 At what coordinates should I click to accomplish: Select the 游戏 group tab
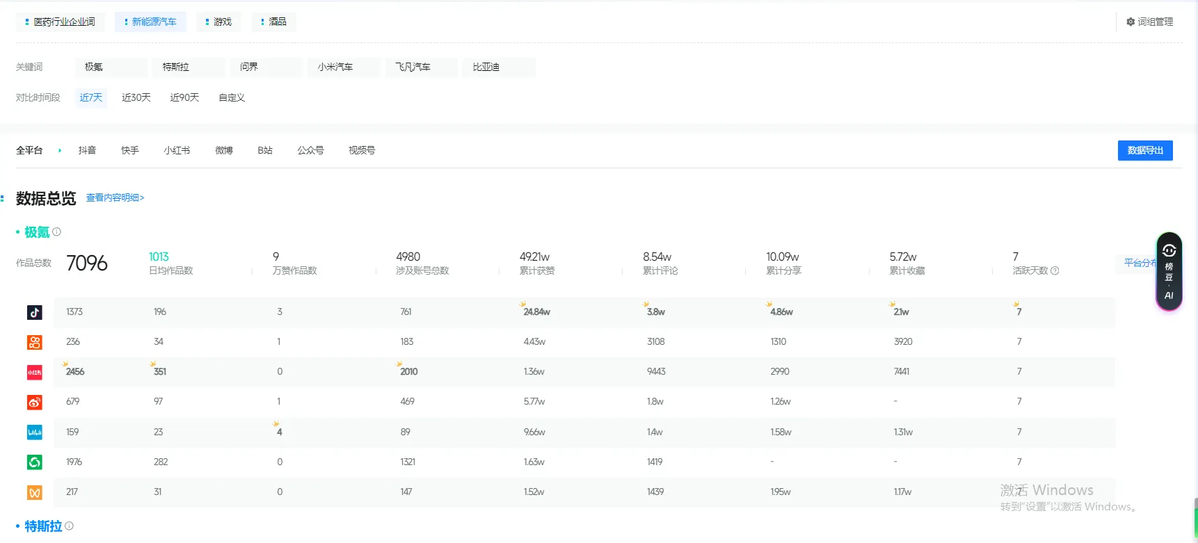click(218, 22)
